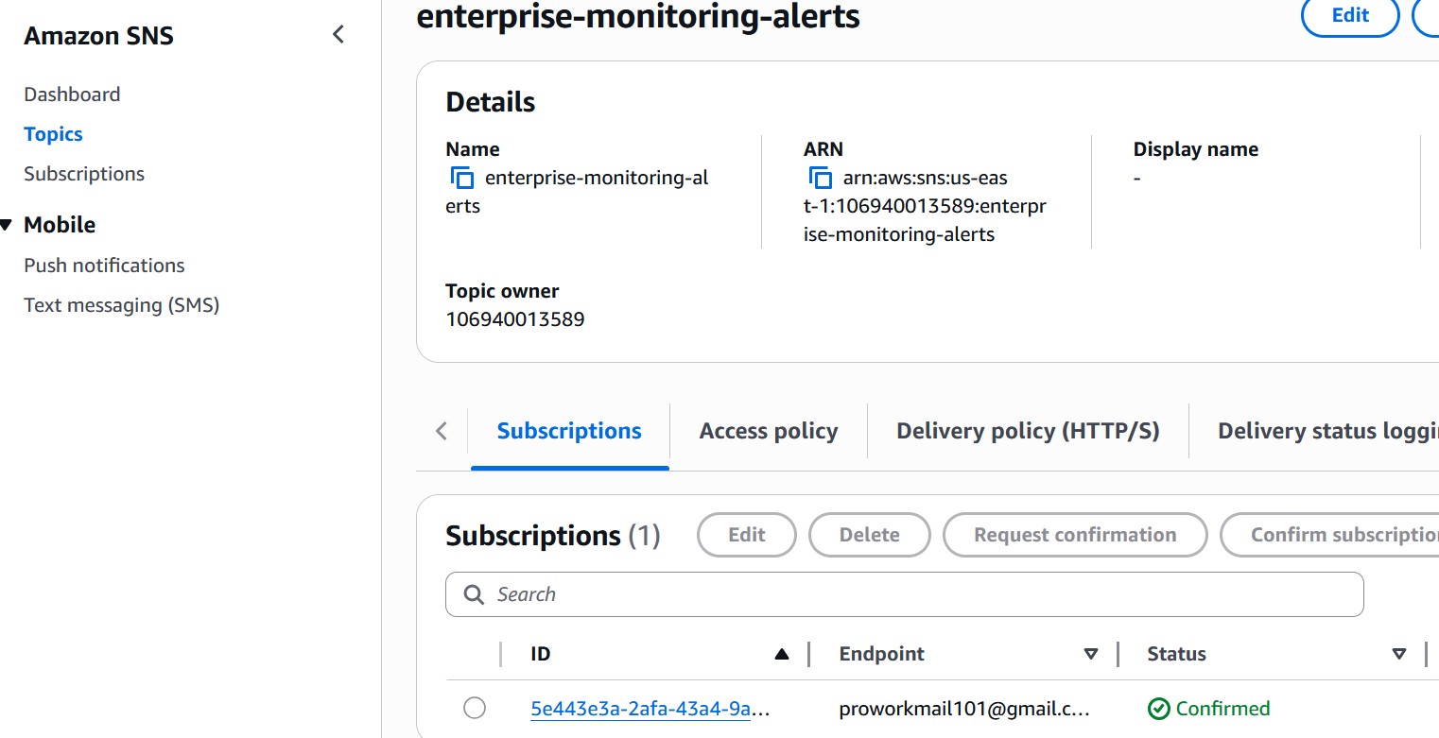Screen dimensions: 1439x738
Task: Click the Details panel heading
Action: coord(491,102)
